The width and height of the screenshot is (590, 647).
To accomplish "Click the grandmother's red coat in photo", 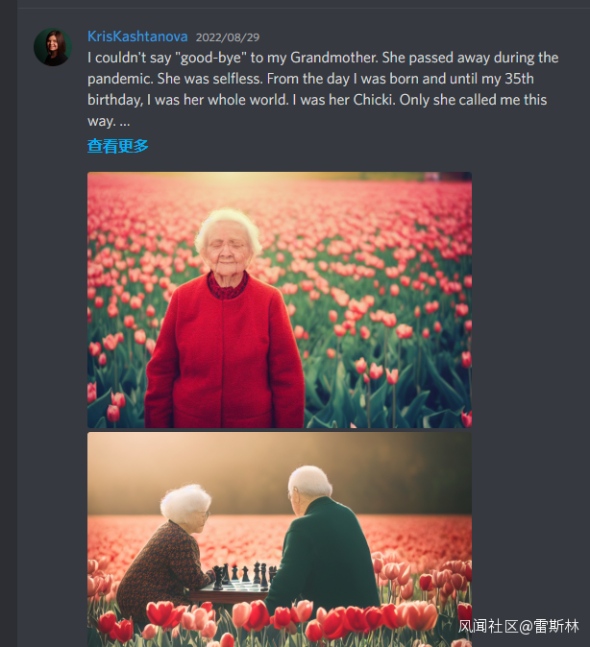I will pyautogui.click(x=224, y=355).
